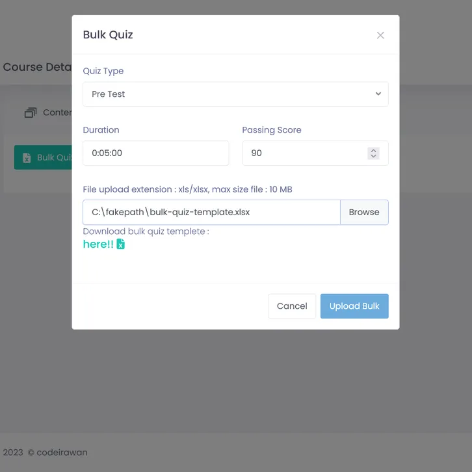Click the Quiz Type field label

tap(103, 71)
